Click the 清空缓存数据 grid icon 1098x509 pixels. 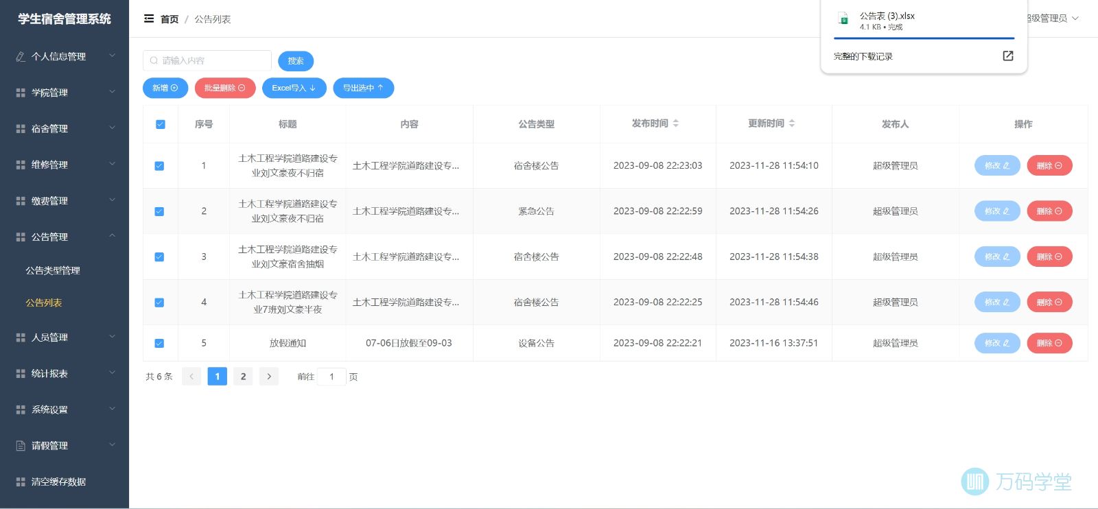click(21, 482)
